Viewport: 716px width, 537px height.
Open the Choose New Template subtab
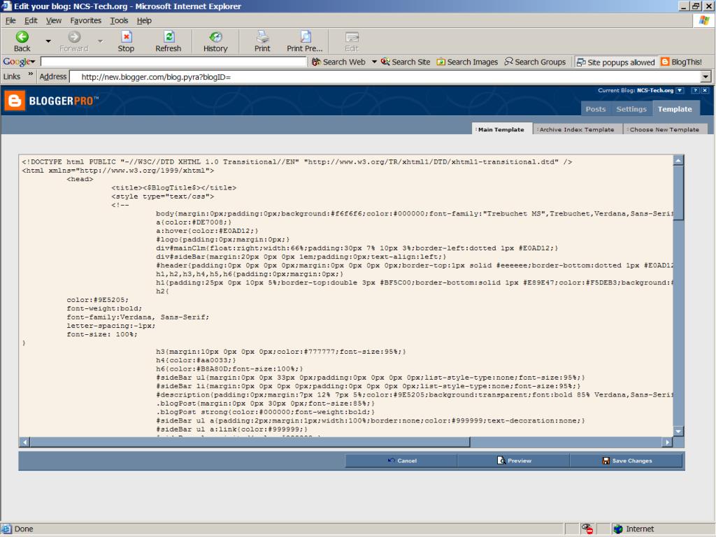[664, 129]
